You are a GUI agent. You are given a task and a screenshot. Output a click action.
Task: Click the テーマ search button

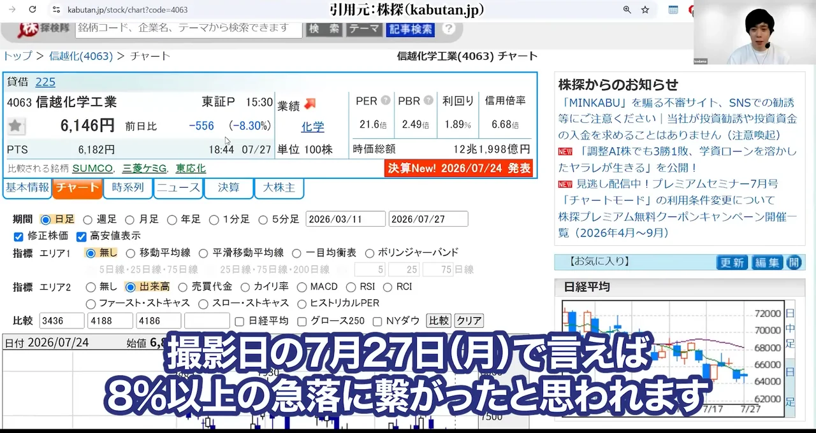pos(364,29)
